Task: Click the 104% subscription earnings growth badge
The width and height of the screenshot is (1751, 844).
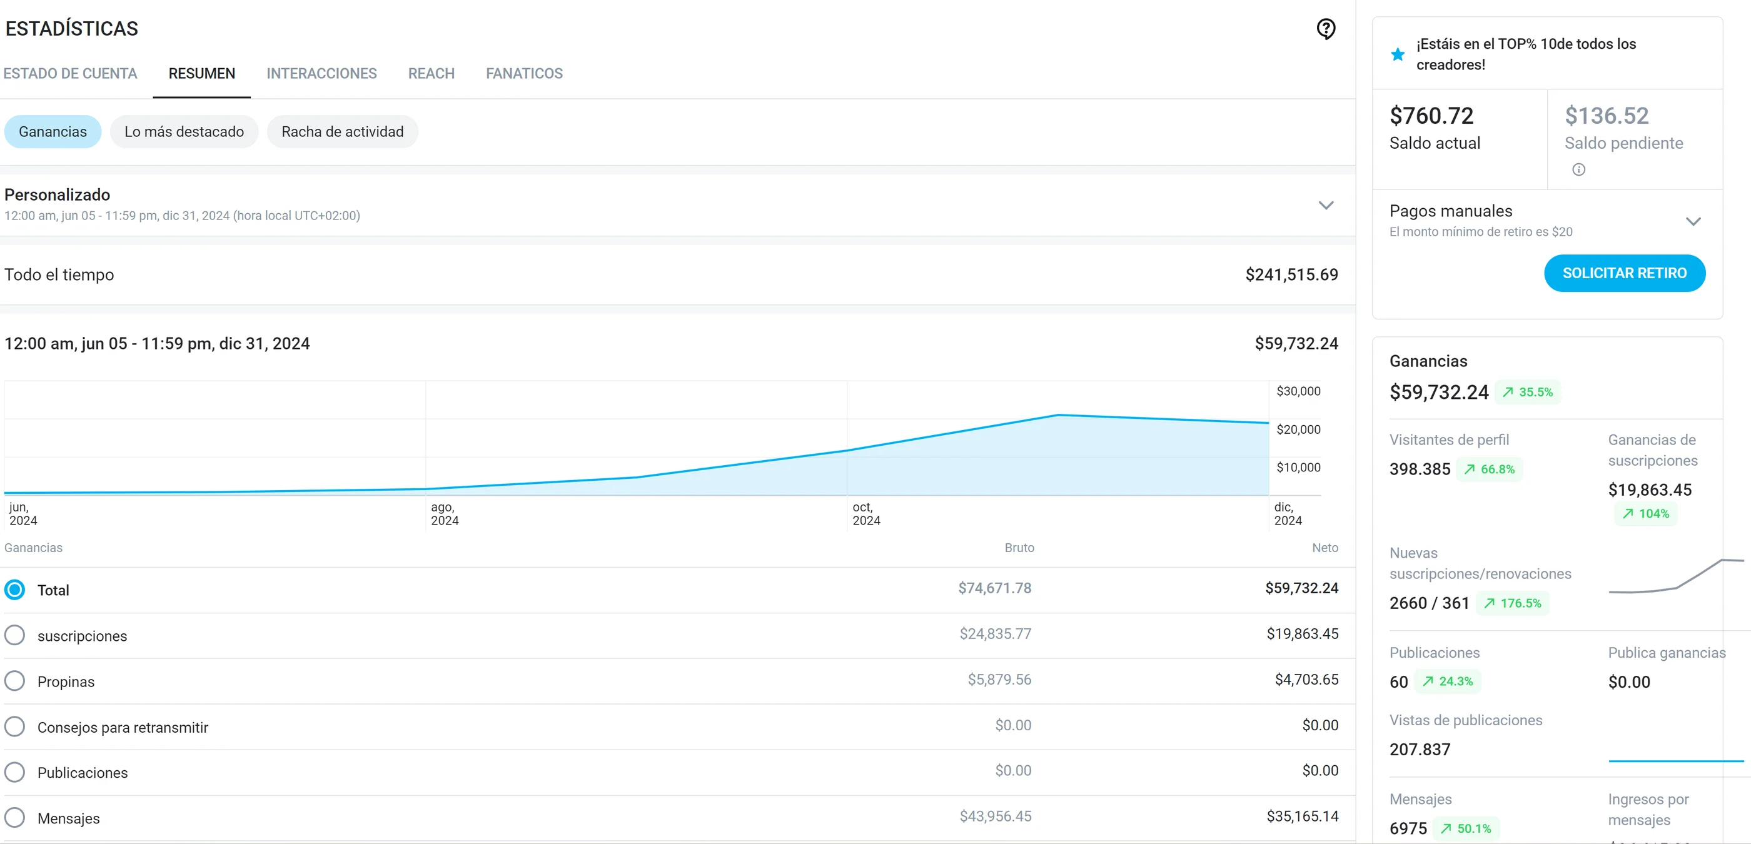Action: click(x=1646, y=514)
